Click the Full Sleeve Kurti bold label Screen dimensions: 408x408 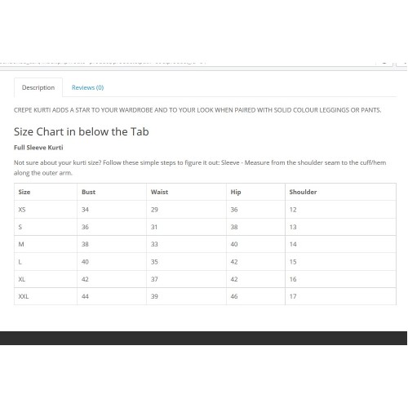[x=38, y=148]
